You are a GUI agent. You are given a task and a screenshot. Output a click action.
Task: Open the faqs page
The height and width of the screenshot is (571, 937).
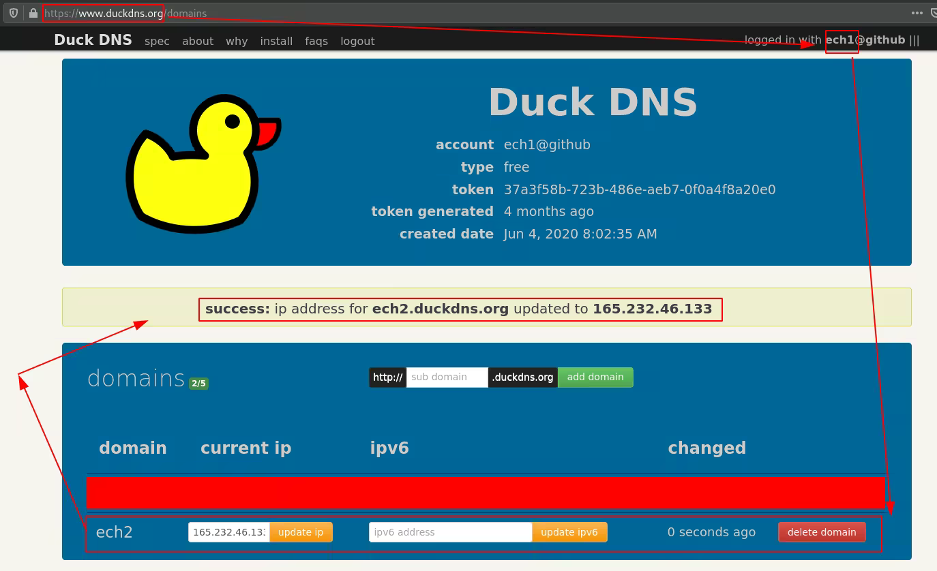(x=316, y=41)
